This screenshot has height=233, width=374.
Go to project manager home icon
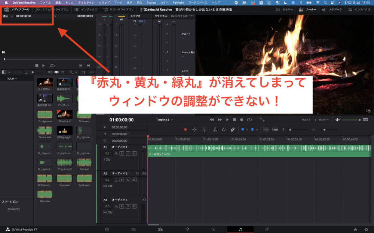[x=355, y=229]
